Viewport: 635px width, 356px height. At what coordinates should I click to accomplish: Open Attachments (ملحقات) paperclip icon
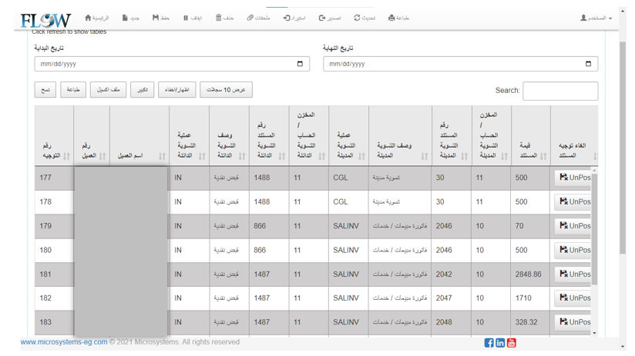pyautogui.click(x=250, y=18)
